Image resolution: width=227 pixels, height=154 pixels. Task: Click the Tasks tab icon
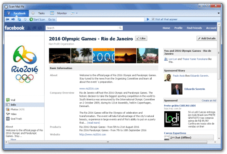(33, 13)
